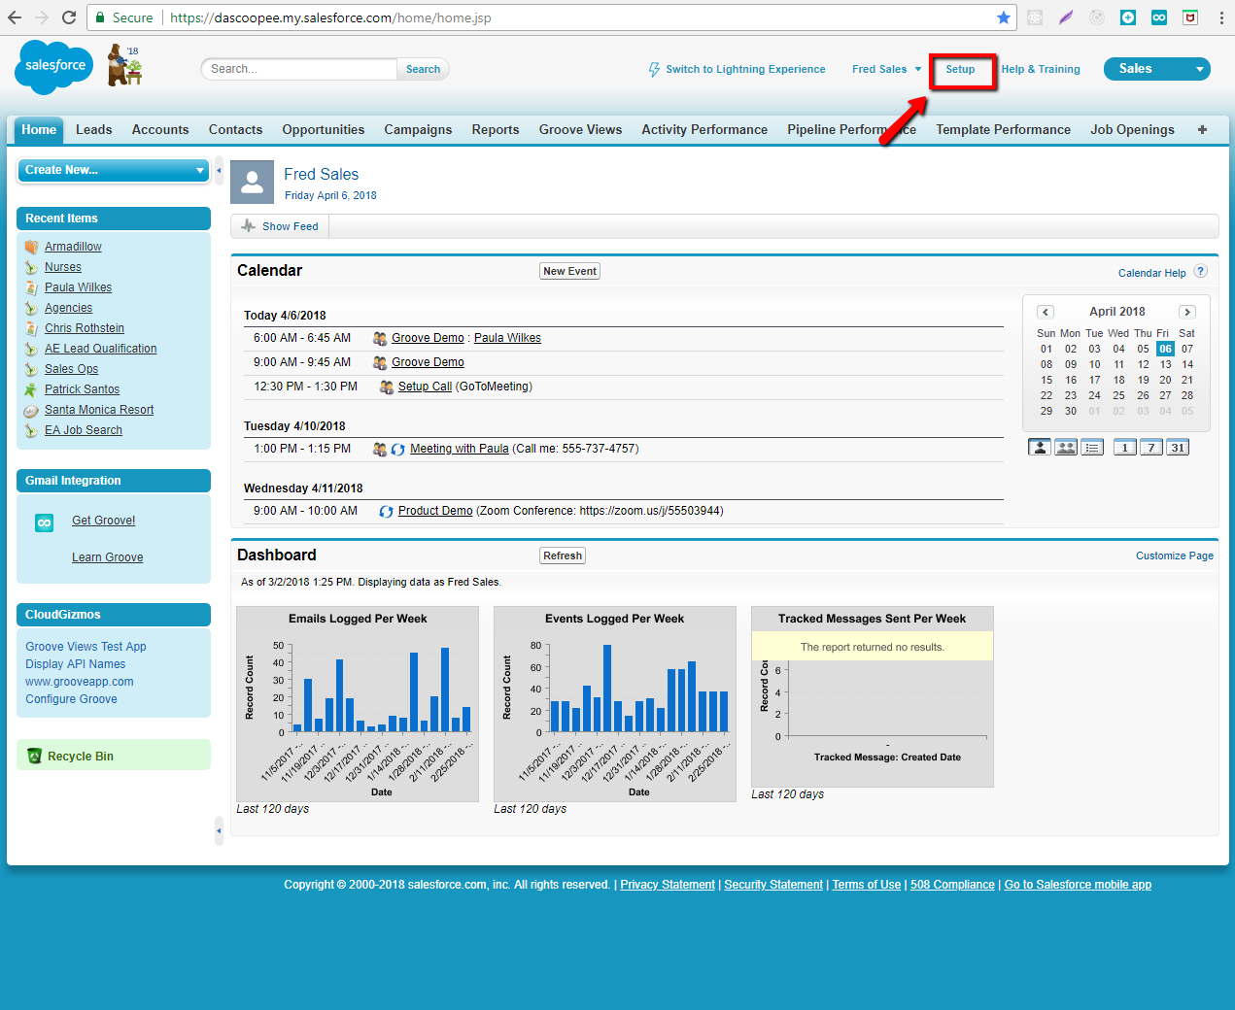Click the Santa Monica Resort icon
This screenshot has height=1010, width=1235.
point(31,410)
